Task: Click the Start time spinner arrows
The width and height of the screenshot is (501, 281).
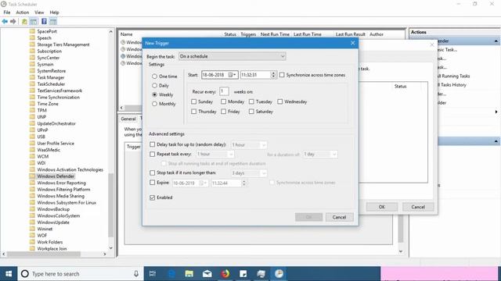Action: click(273, 75)
